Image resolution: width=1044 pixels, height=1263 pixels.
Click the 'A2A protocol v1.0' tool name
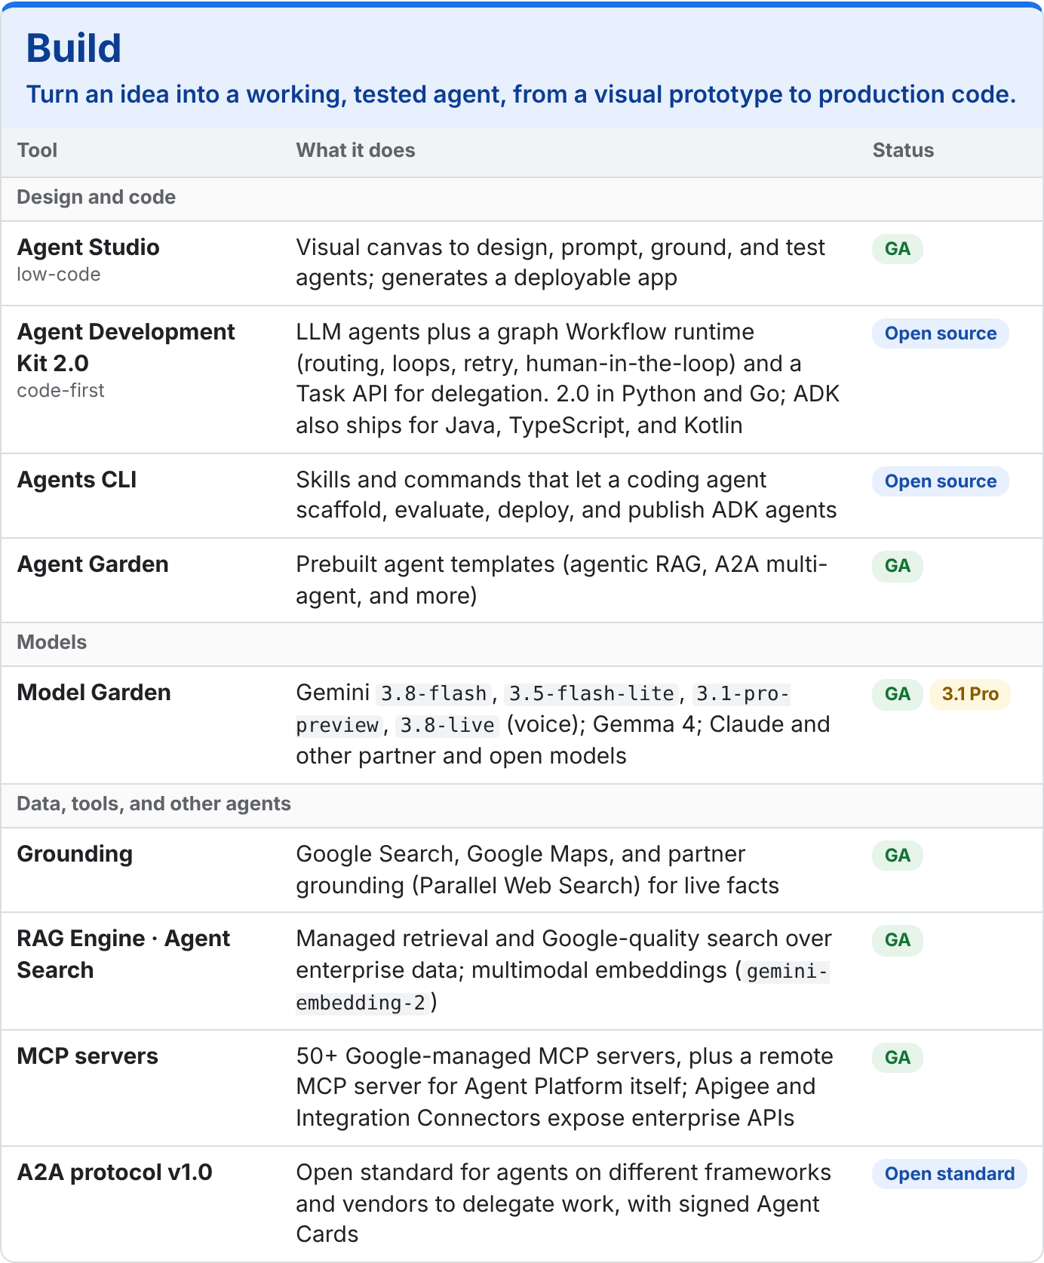[115, 1172]
